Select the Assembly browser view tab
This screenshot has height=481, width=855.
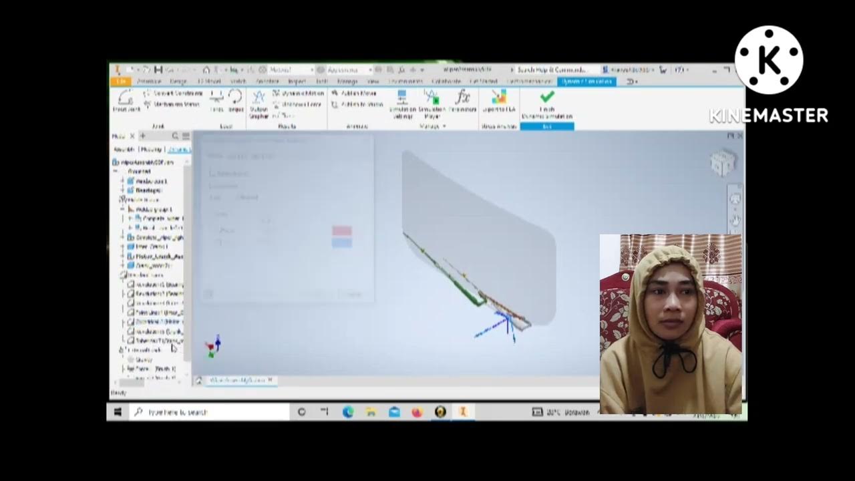pos(124,150)
